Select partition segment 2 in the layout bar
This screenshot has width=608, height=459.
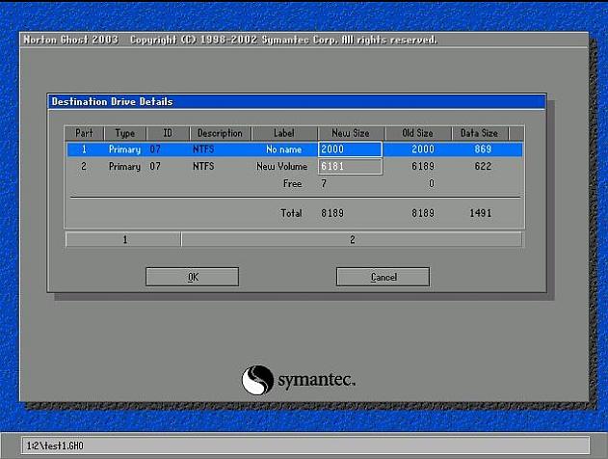(x=352, y=239)
